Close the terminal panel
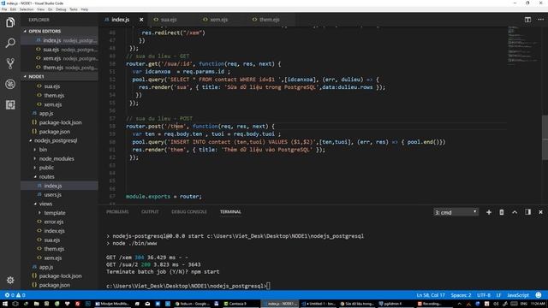The height and width of the screenshot is (308, 548). (x=540, y=212)
